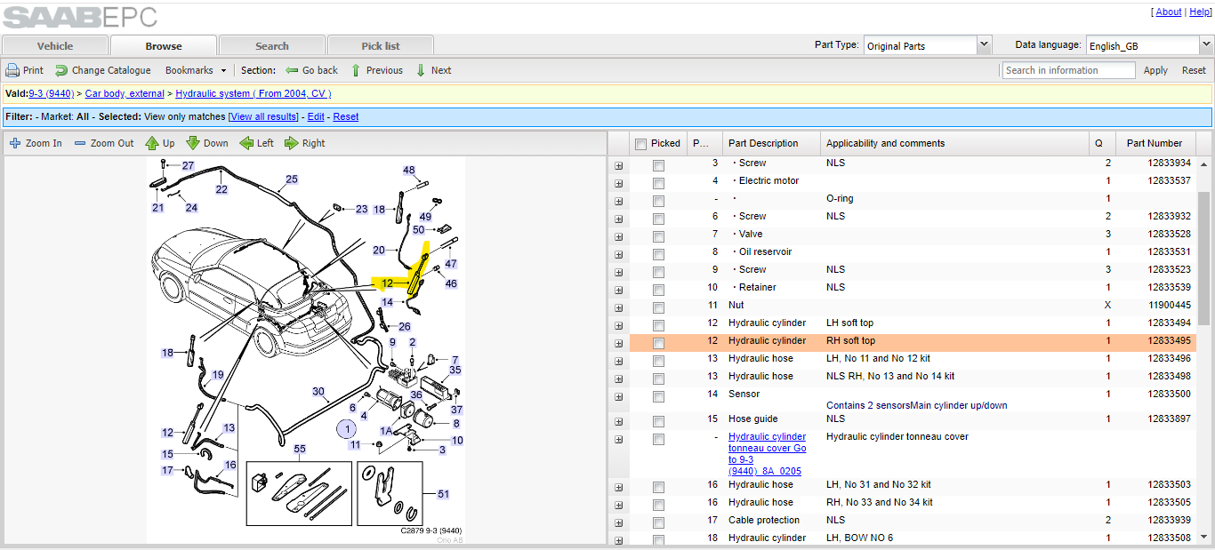Viewport: 1215px width, 550px height.
Task: Open the Data language dropdown
Action: [1206, 44]
